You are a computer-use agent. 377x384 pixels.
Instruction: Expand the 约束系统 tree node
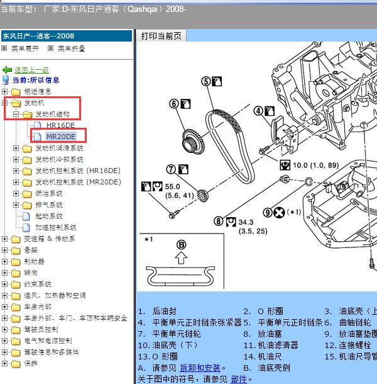[x=4, y=284]
